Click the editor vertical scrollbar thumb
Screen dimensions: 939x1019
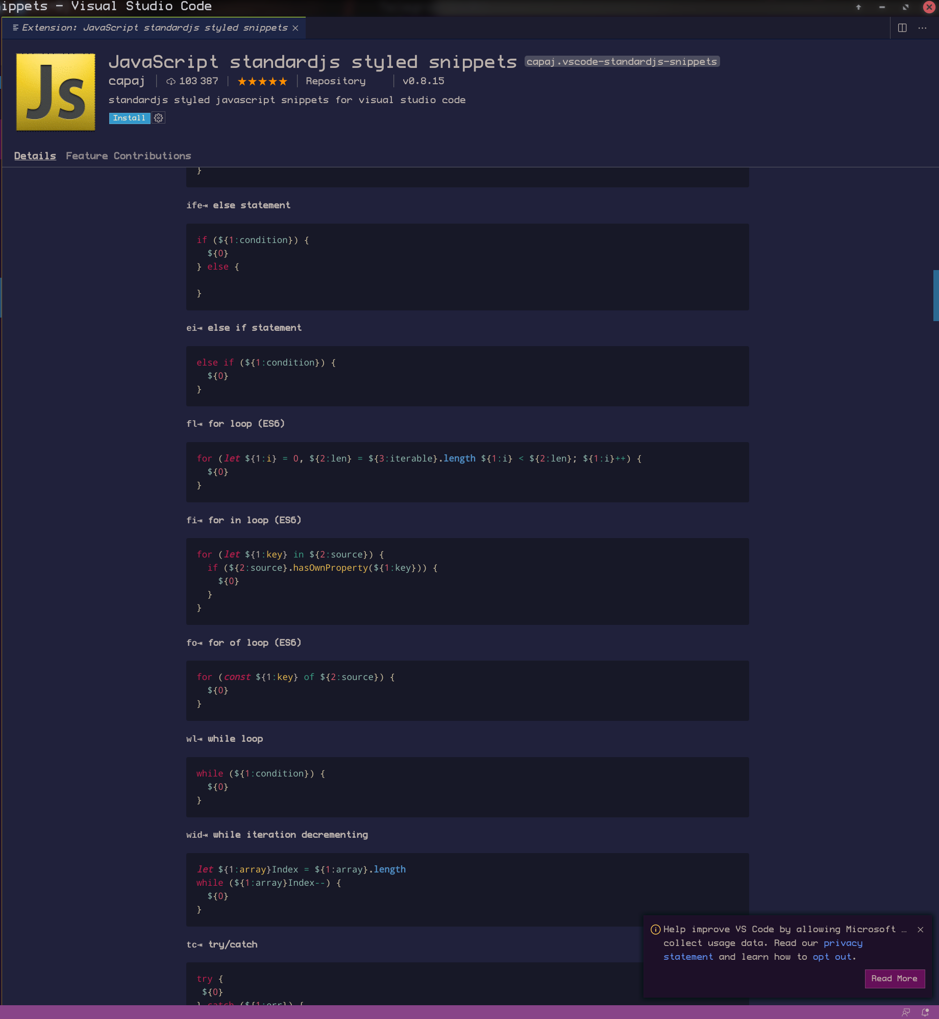[936, 296]
